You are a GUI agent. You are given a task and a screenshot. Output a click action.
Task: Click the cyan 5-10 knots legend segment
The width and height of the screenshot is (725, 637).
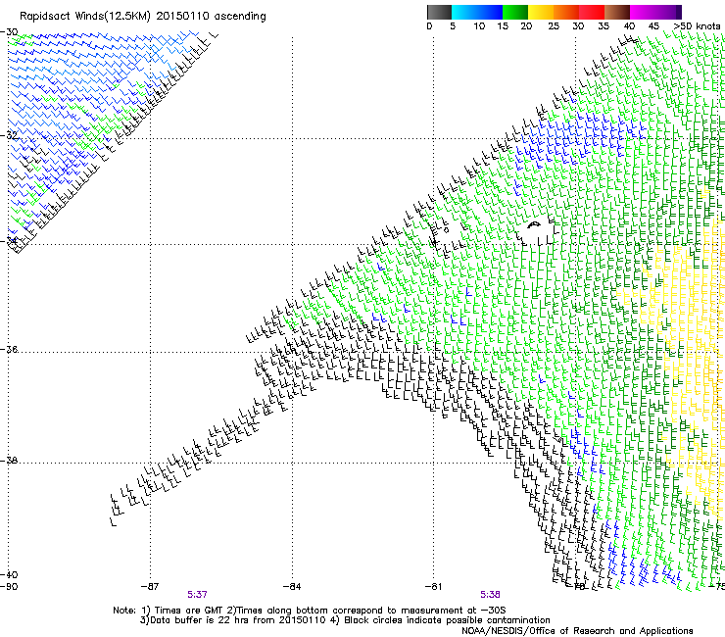(464, 12)
